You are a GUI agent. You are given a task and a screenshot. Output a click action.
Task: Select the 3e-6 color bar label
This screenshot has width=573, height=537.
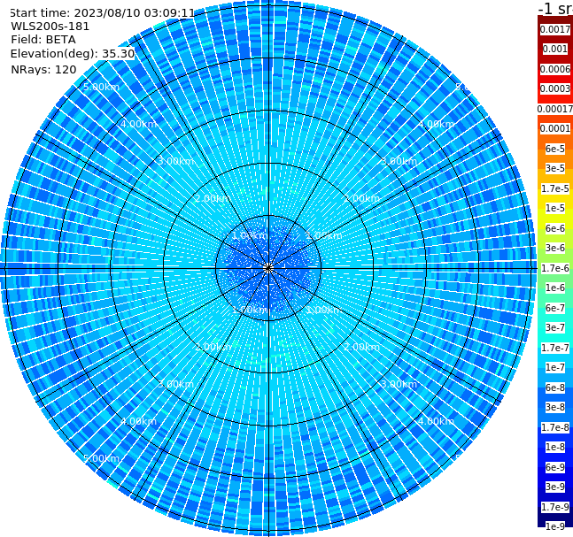555,248
